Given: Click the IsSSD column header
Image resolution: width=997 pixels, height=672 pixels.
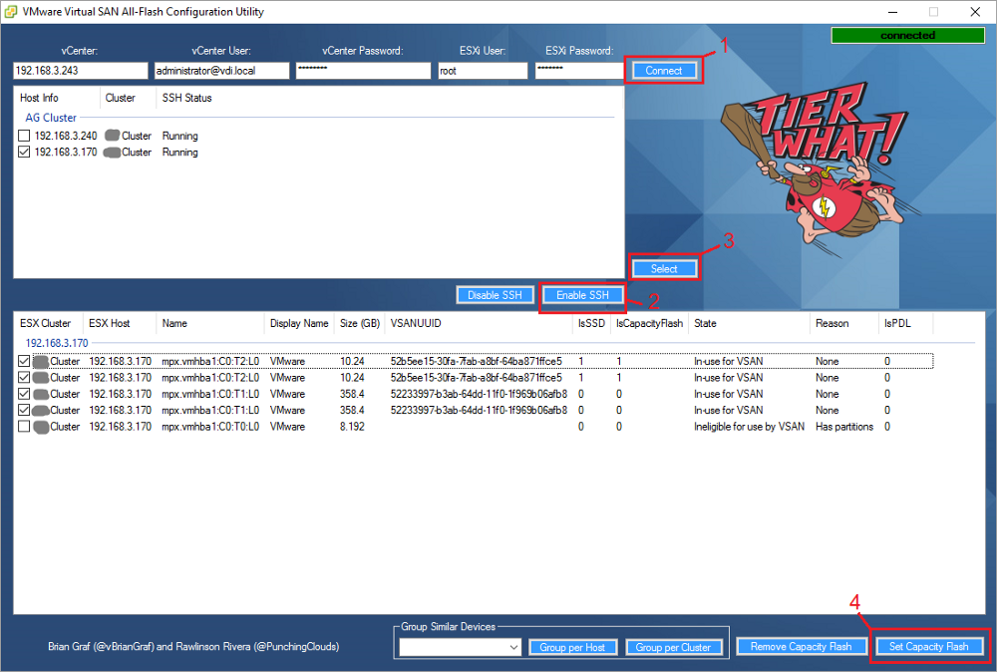Looking at the screenshot, I should [x=591, y=323].
